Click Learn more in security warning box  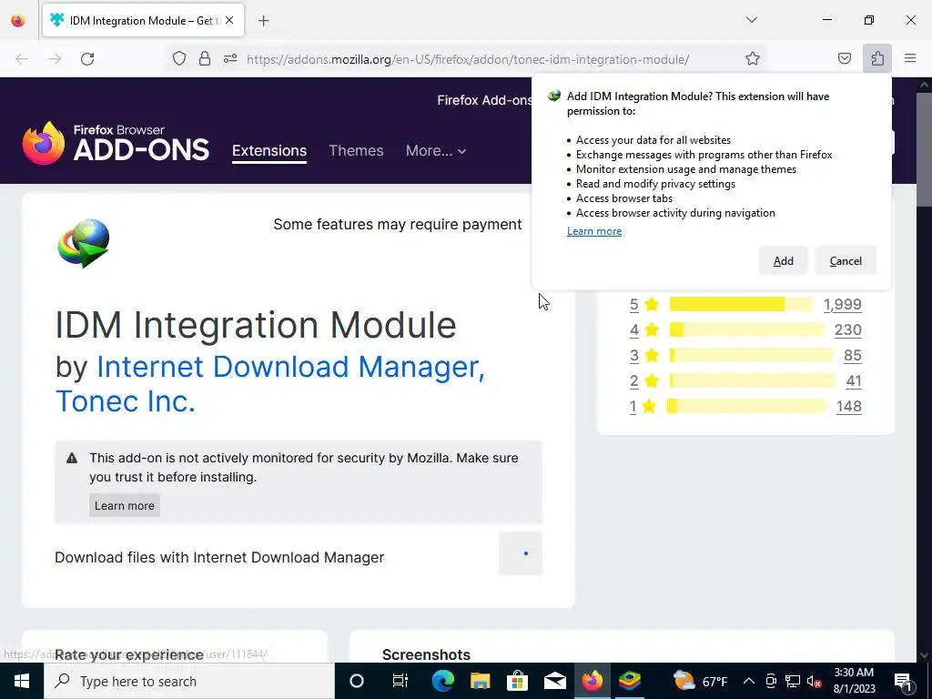pyautogui.click(x=124, y=505)
